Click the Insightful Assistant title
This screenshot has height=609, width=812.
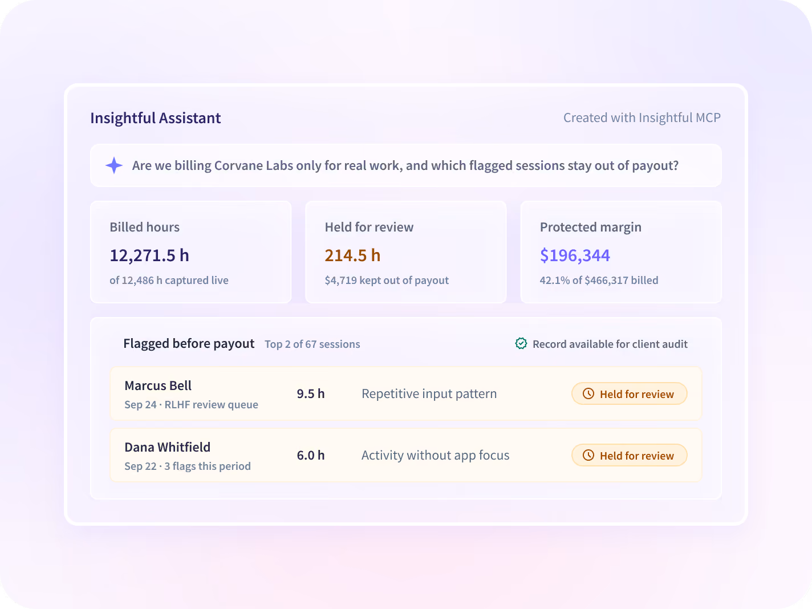coord(156,118)
